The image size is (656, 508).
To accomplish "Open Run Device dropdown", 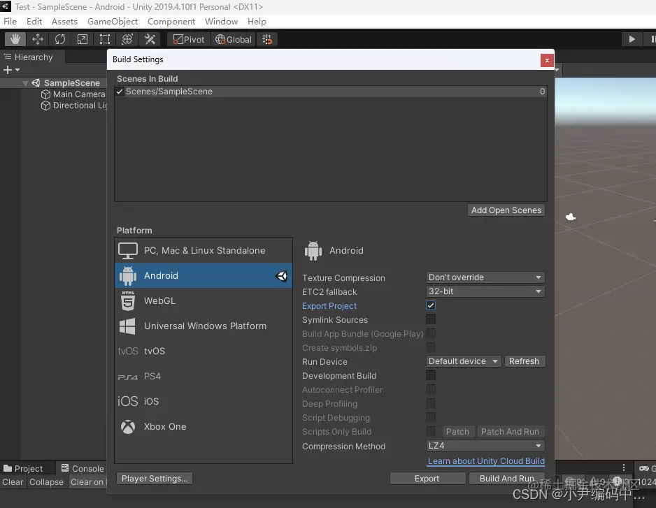I will 464,361.
